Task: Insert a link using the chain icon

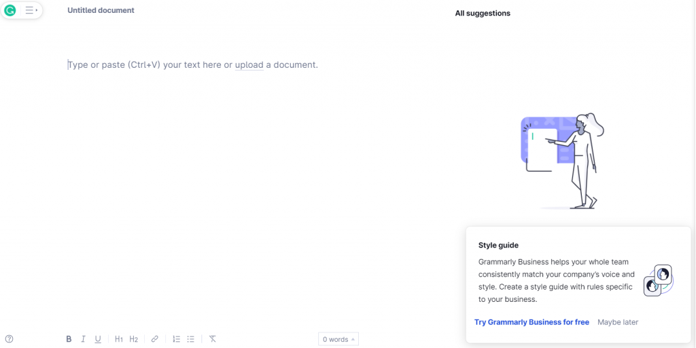Action: (154, 339)
